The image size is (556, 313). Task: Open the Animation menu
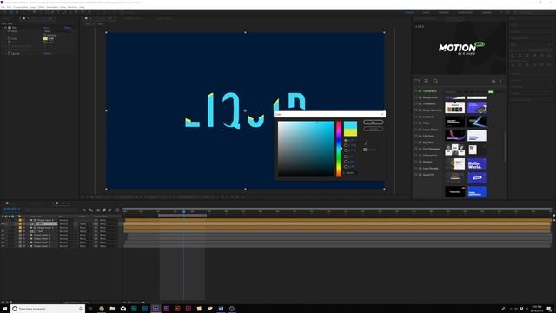pos(52,7)
